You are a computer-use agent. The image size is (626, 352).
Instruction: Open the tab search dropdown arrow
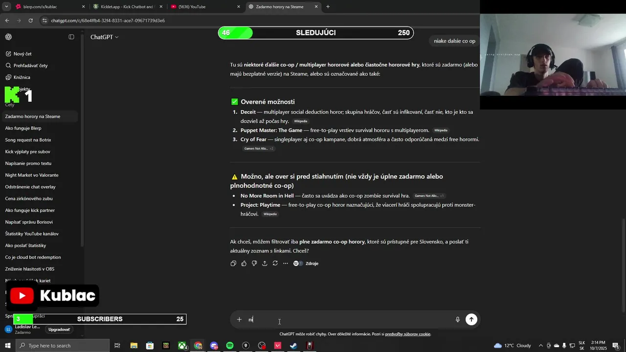pyautogui.click(x=6, y=7)
